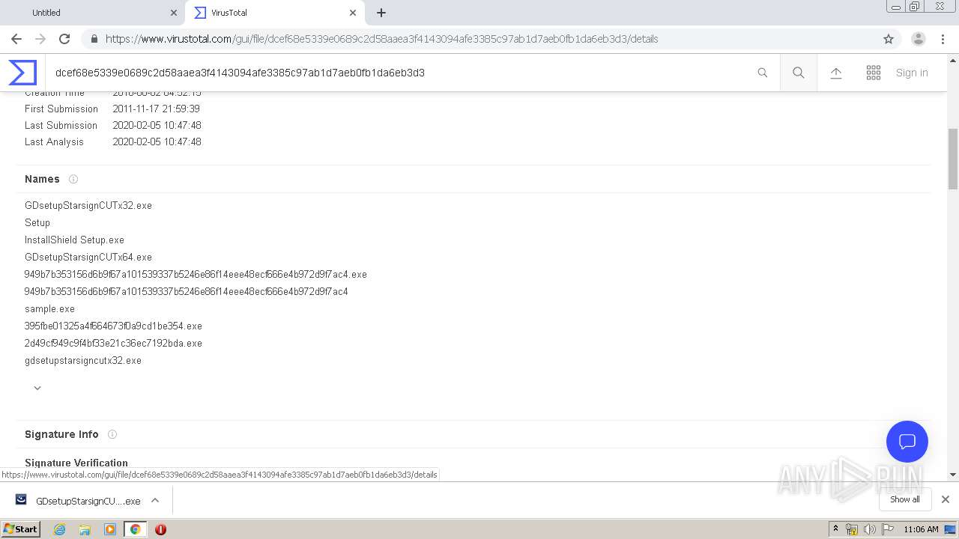The image size is (959, 539).
Task: Click the address bar URL
Action: coord(381,39)
